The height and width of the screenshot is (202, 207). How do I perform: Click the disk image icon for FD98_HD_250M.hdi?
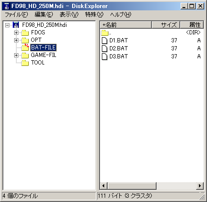(x=16, y=25)
